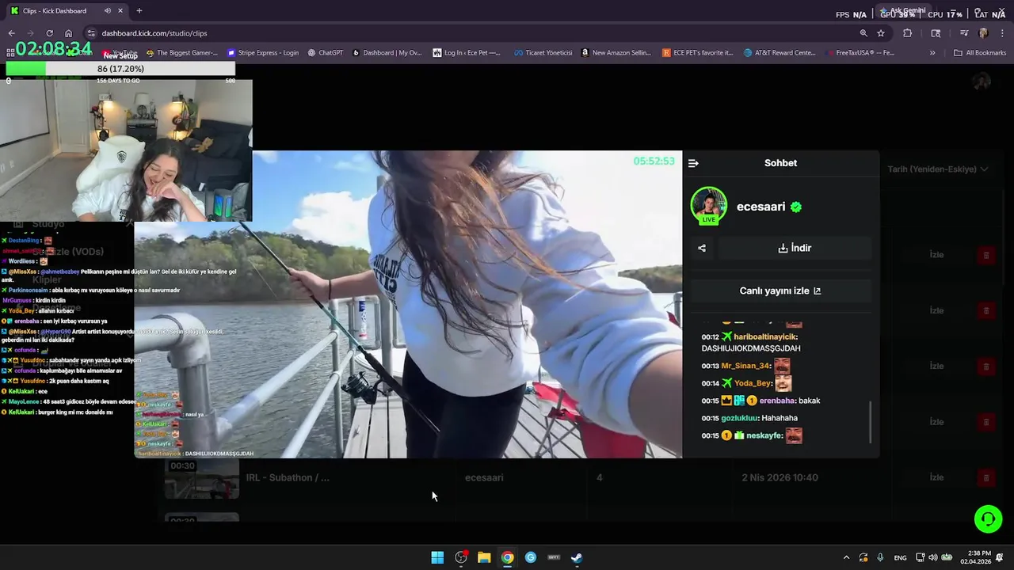Click the IRL - Subathon / ... clip title
This screenshot has height=570, width=1014.
288,477
